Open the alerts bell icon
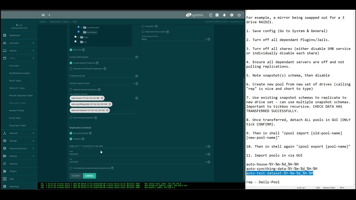Image resolution: width=356 pixels, height=200 pixels. [224, 15]
